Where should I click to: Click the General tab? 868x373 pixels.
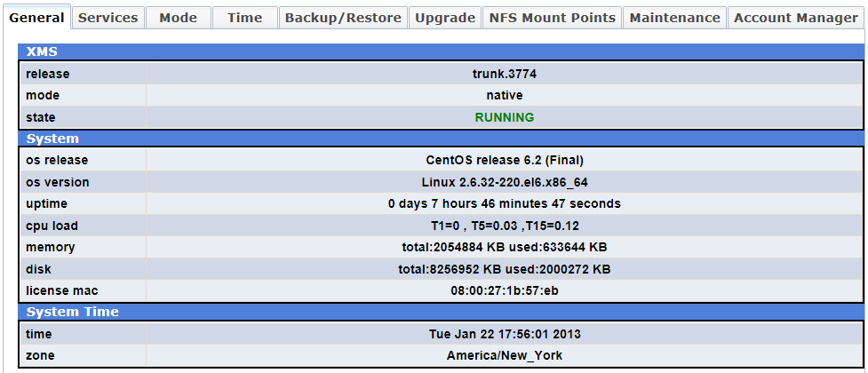click(36, 18)
